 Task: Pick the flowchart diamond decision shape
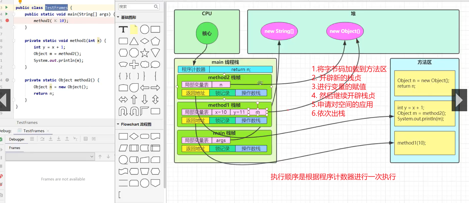point(134,136)
